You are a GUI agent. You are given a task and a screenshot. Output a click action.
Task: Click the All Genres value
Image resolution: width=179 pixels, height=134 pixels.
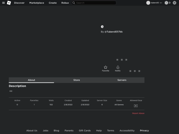(x=119, y=105)
